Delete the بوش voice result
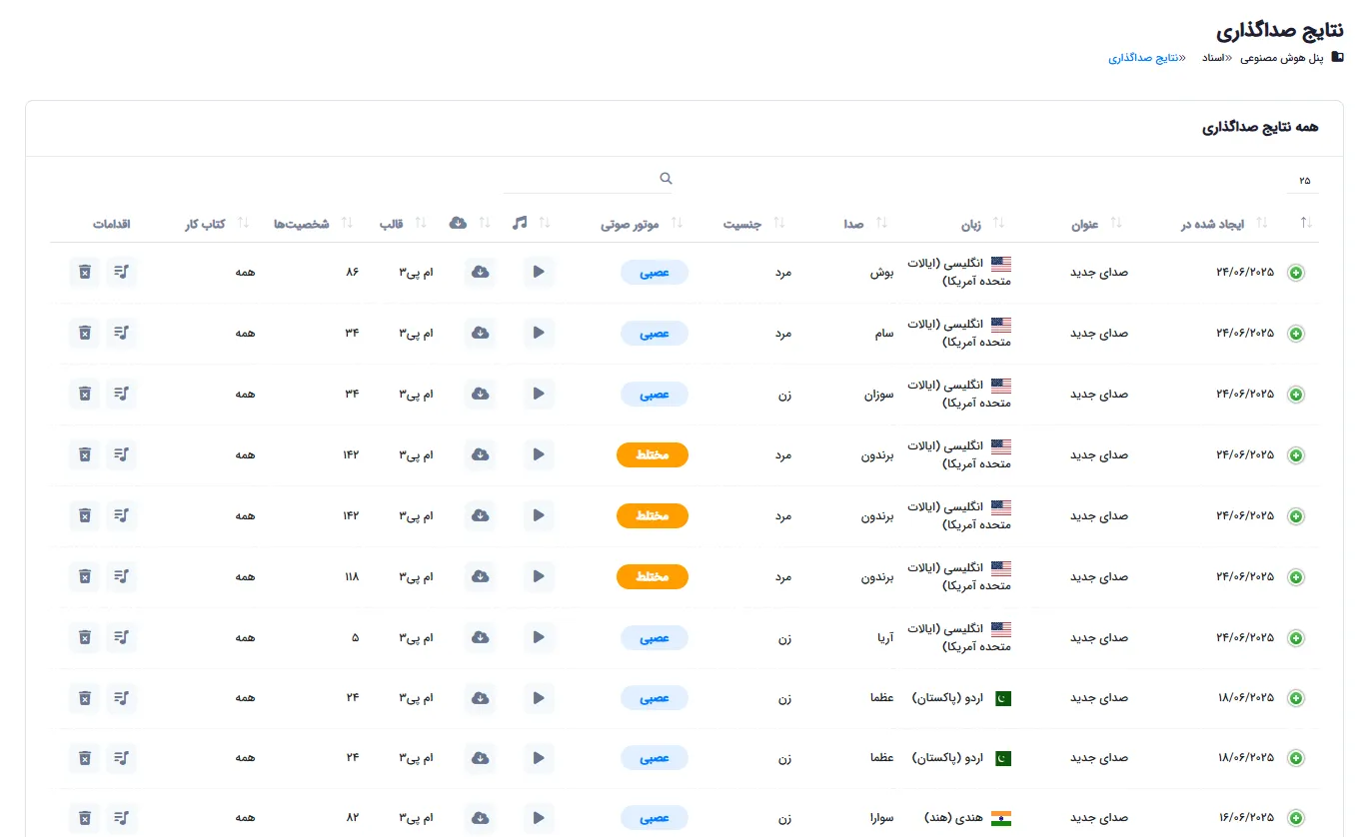 pyautogui.click(x=85, y=272)
